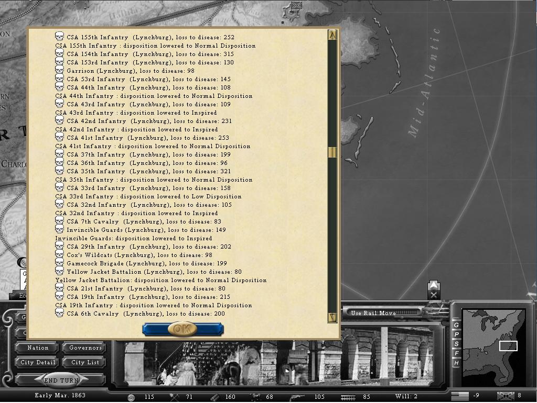Click skull icon beside CSA 155th Infantry loss
This screenshot has width=537, height=403.
(59, 36)
